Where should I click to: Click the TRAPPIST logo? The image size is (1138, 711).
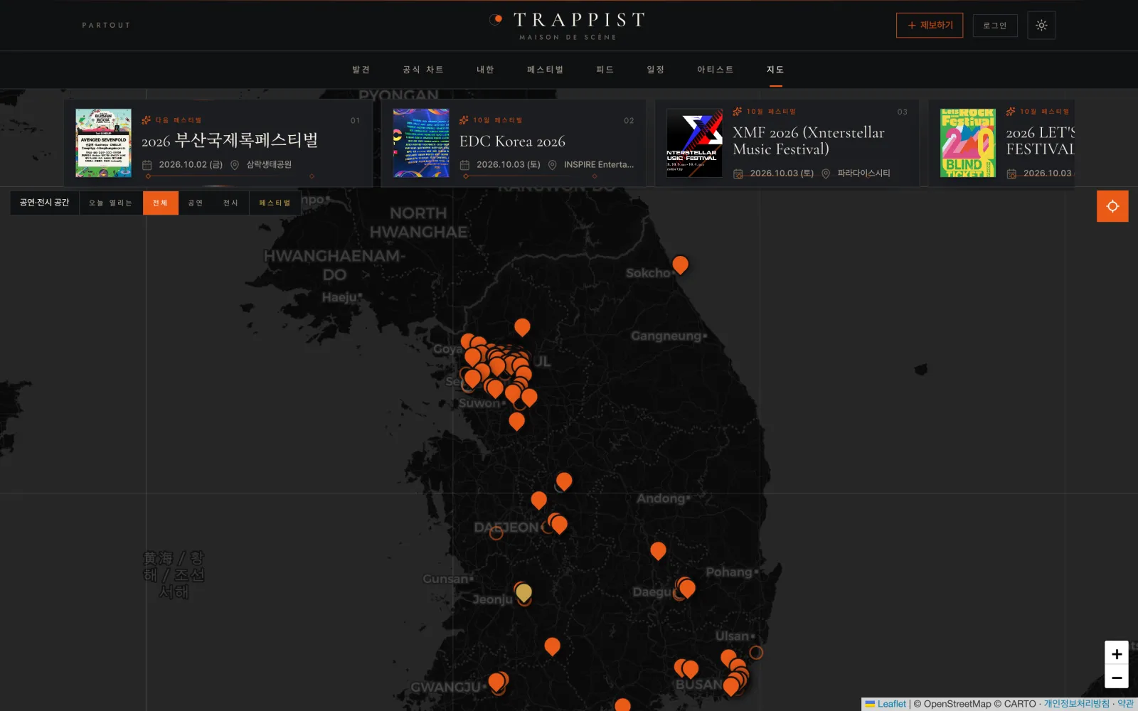tap(568, 26)
